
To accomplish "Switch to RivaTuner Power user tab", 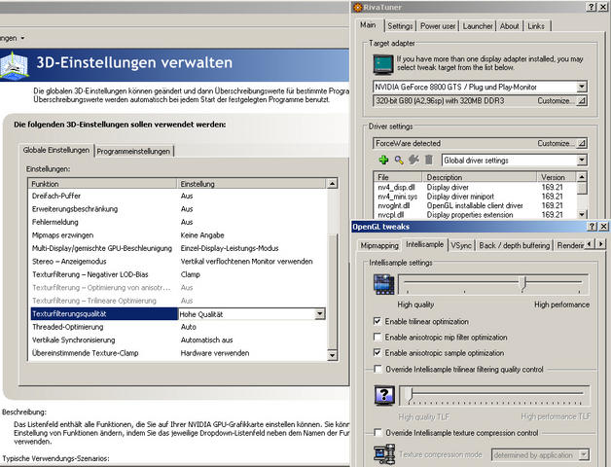I will tap(438, 26).
